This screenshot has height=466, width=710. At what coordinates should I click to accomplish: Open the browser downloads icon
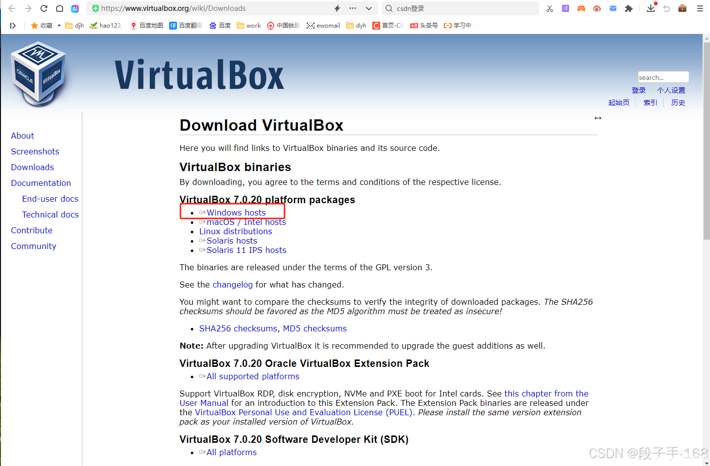(651, 8)
